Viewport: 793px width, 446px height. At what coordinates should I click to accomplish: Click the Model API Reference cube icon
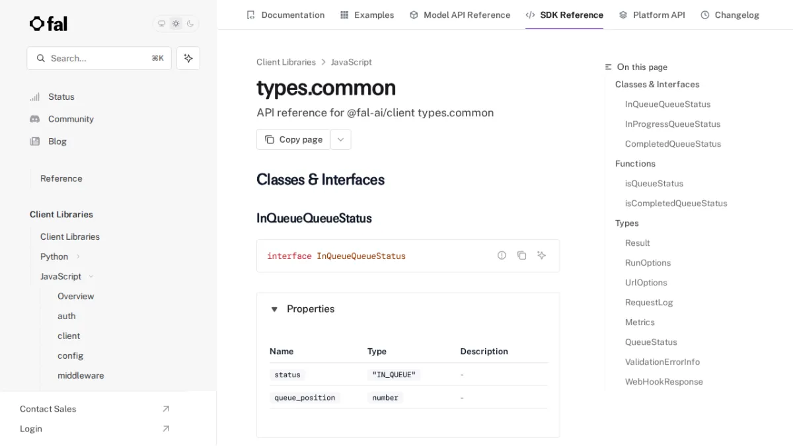click(x=414, y=15)
